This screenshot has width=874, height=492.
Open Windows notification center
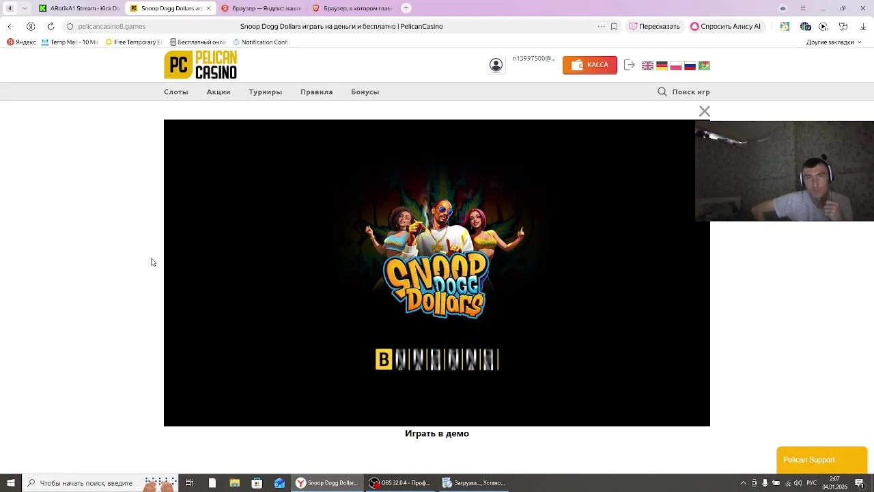[x=860, y=483]
